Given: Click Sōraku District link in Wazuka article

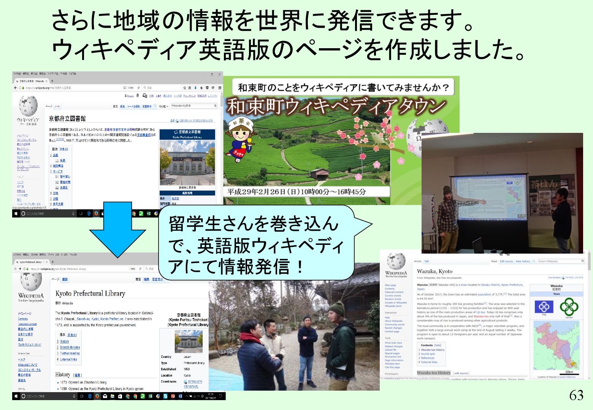Looking at the screenshot, I should click(490, 285).
